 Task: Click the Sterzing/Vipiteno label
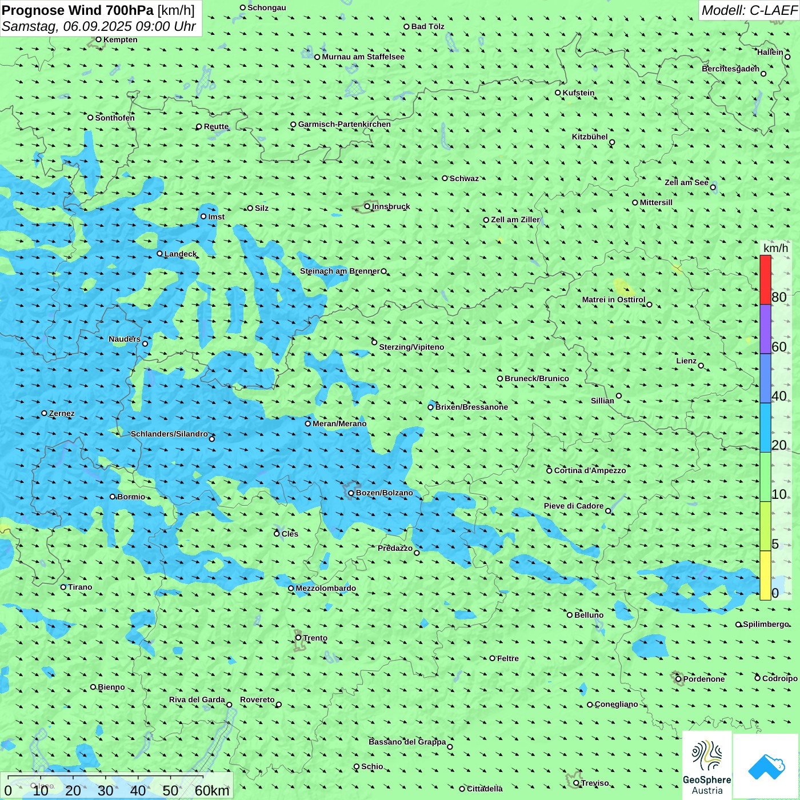click(411, 347)
